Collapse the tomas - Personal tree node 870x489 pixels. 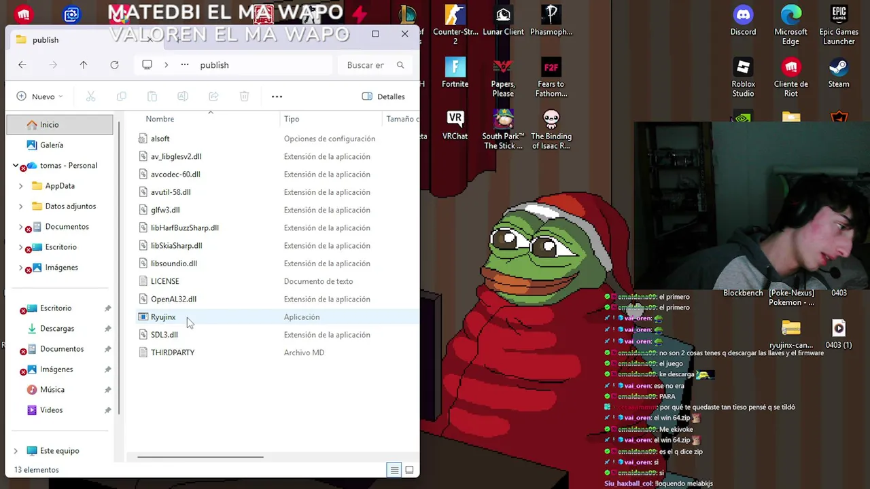tap(16, 165)
